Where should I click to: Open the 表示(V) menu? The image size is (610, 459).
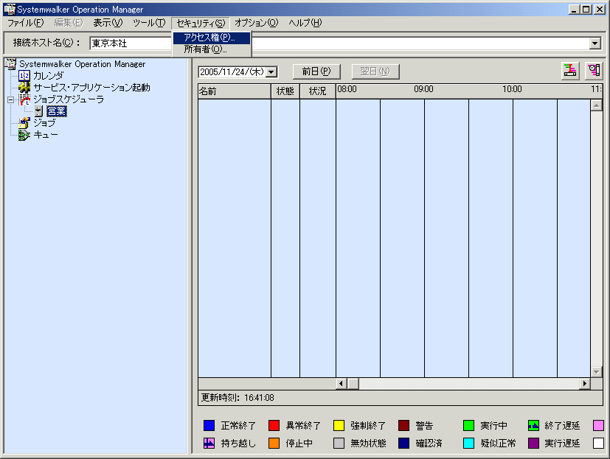click(108, 23)
